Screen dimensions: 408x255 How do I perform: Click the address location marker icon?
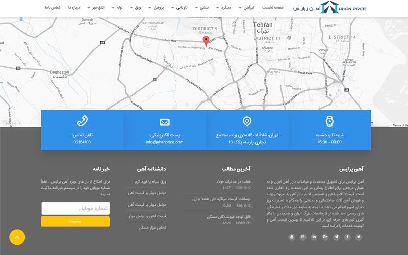tap(247, 121)
